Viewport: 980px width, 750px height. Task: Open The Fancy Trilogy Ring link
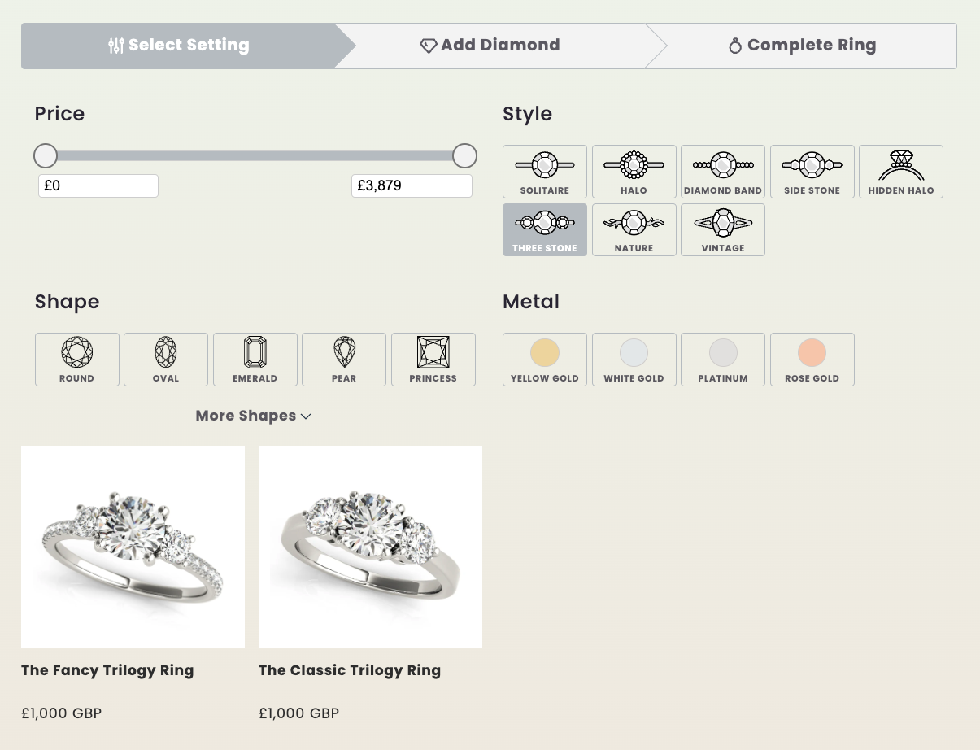pos(107,670)
